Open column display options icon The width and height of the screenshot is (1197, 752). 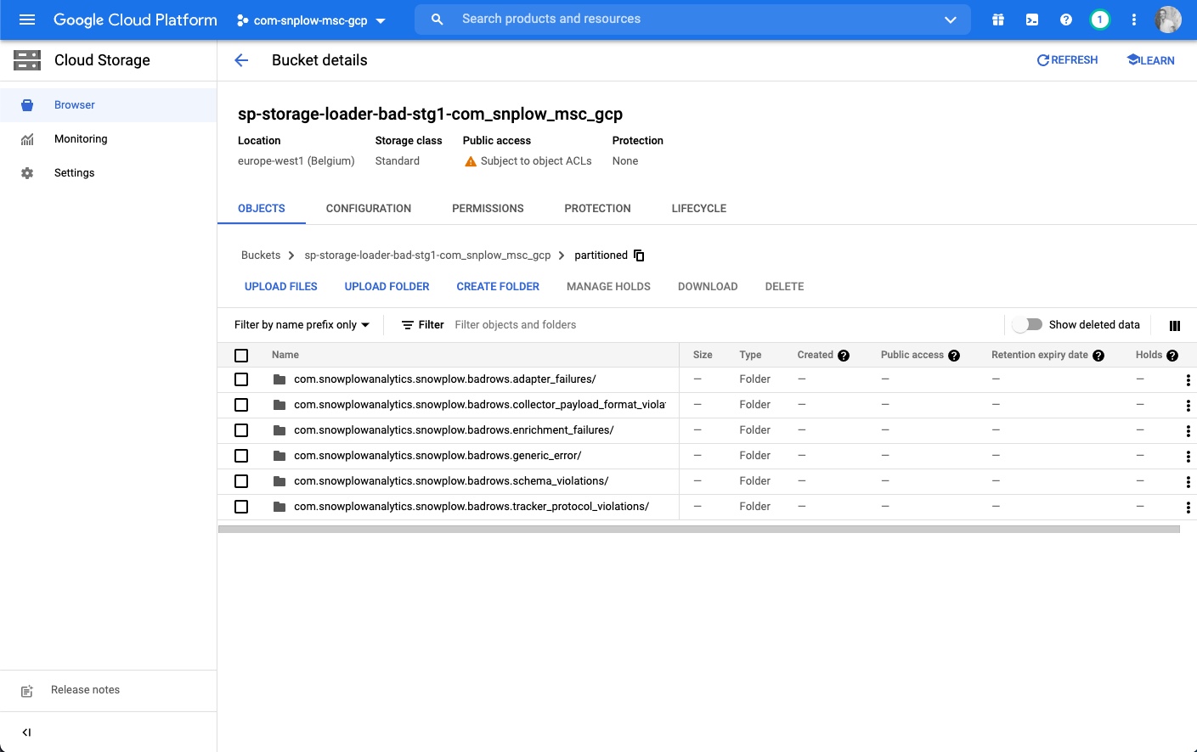[1175, 326]
